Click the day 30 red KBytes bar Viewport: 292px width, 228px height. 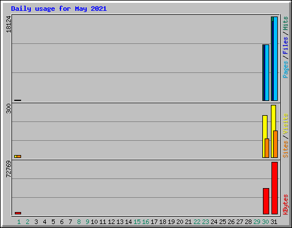click(266, 201)
